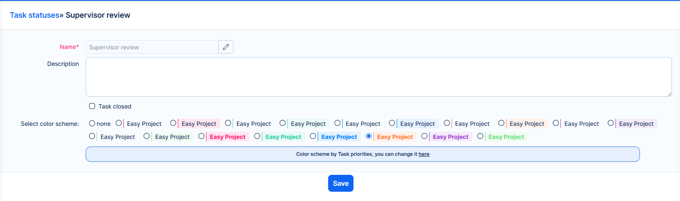Pick the peach-background Easy Project scheme

click(x=501, y=123)
